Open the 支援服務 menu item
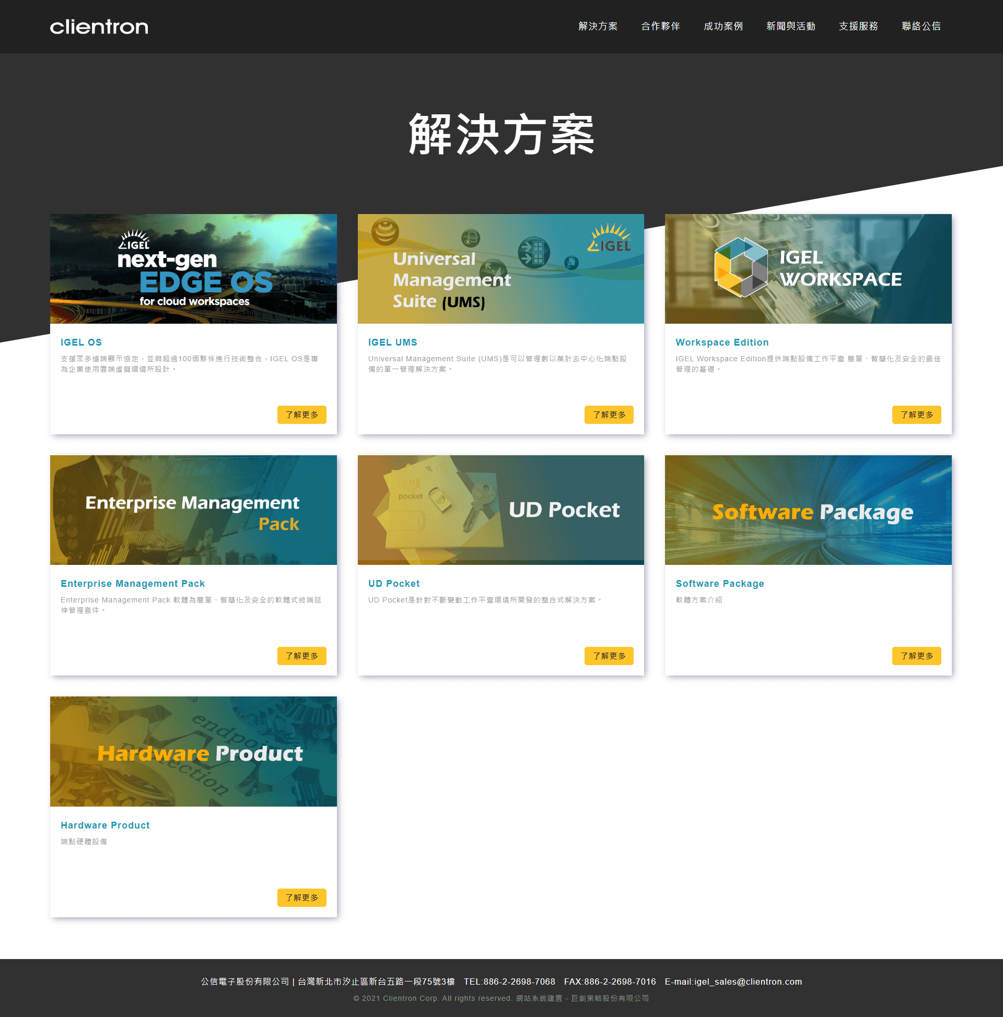Screen dimensions: 1003x1017 pyautogui.click(x=859, y=26)
